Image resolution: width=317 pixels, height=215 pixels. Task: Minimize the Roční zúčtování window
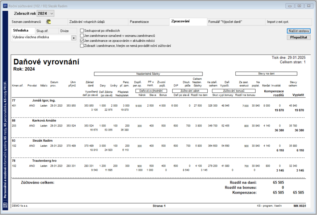point(290,6)
